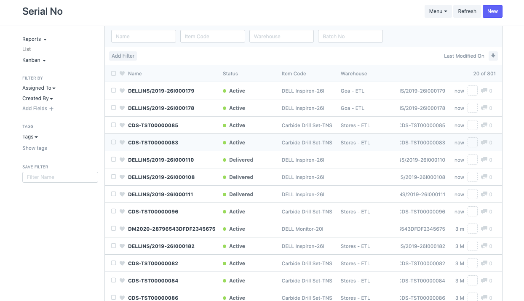Click the Status column header
This screenshot has width=524, height=301.
[x=230, y=74]
